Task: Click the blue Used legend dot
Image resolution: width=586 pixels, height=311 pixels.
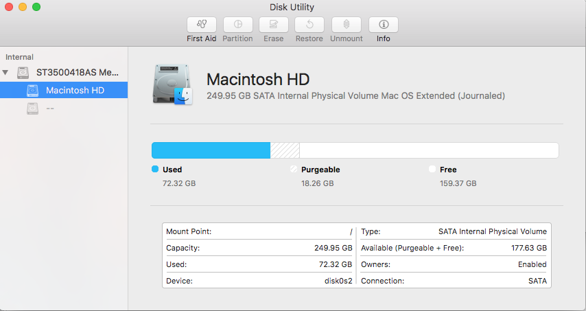Action: click(x=155, y=169)
